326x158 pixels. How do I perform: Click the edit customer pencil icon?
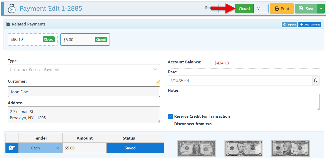pyautogui.click(x=158, y=82)
